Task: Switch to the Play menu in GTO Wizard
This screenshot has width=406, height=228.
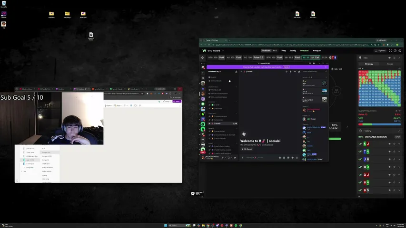Action: pos(284,51)
